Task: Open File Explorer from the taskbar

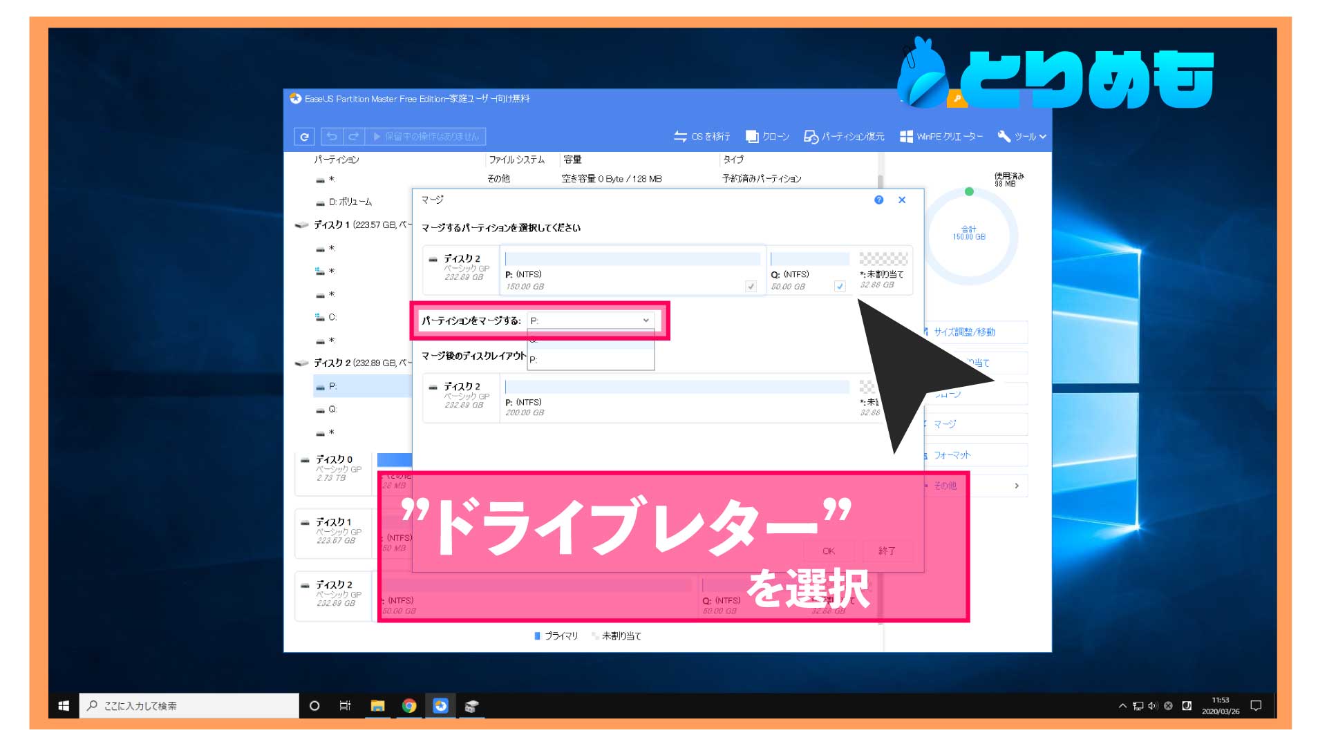Action: (377, 705)
